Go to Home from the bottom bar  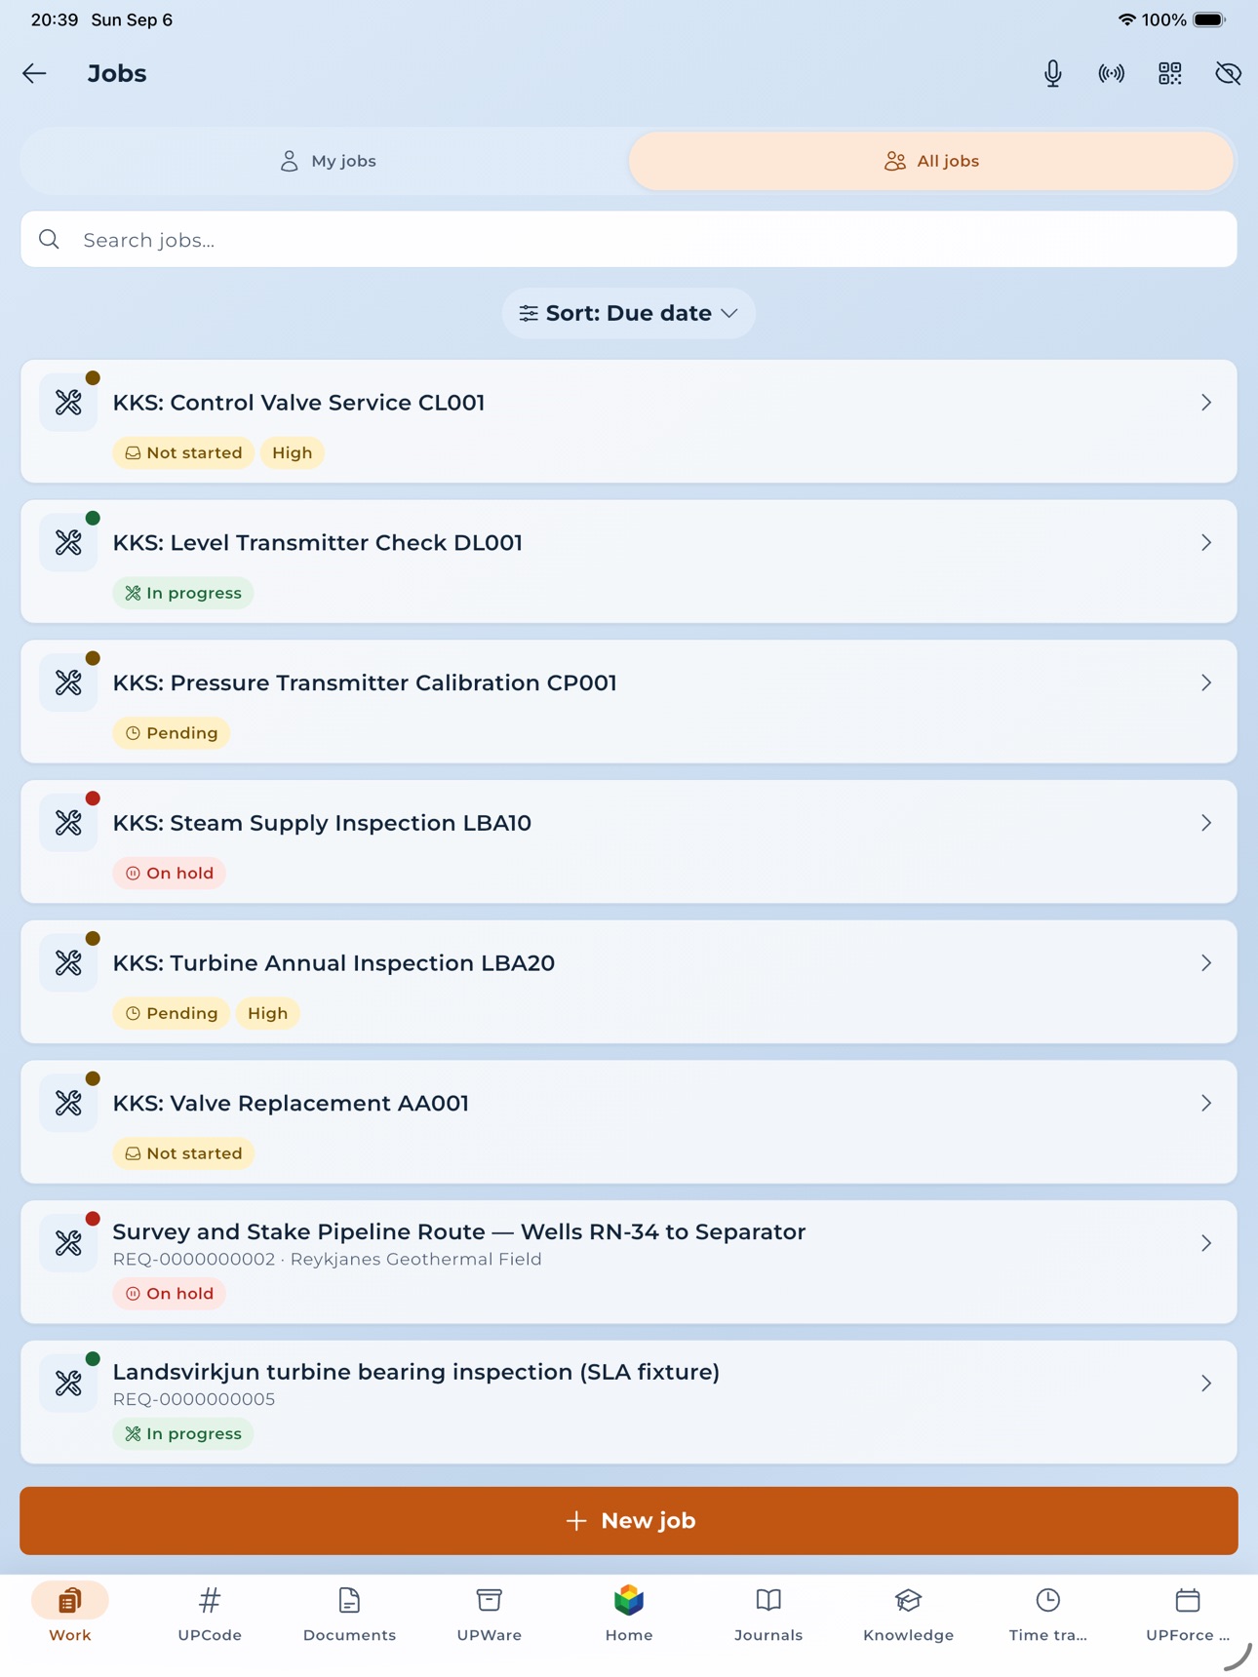(629, 1614)
